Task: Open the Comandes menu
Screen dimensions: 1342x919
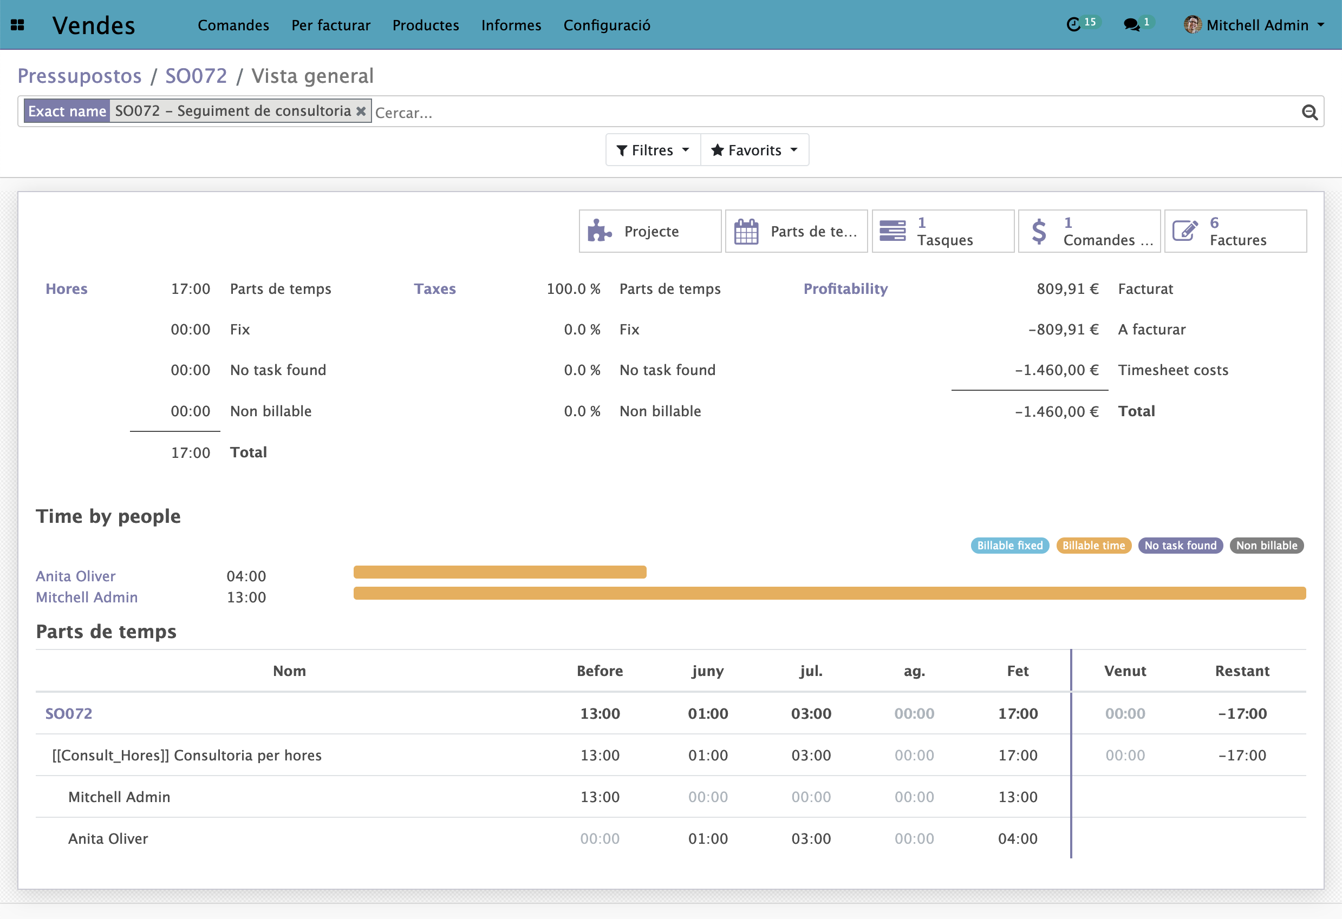Action: point(233,25)
